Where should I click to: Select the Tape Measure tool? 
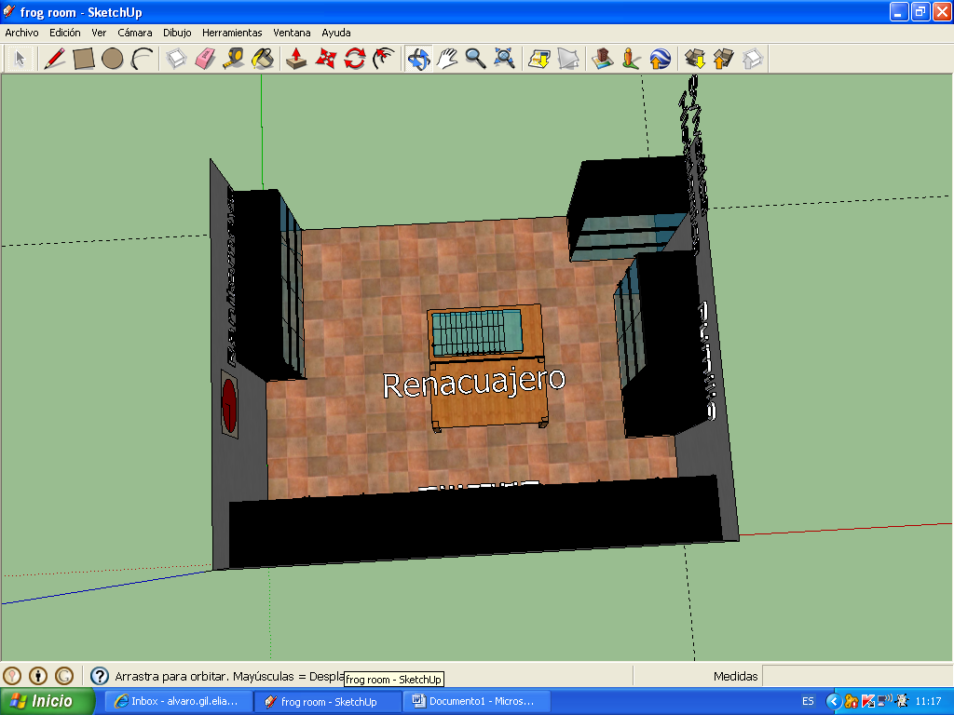click(234, 59)
